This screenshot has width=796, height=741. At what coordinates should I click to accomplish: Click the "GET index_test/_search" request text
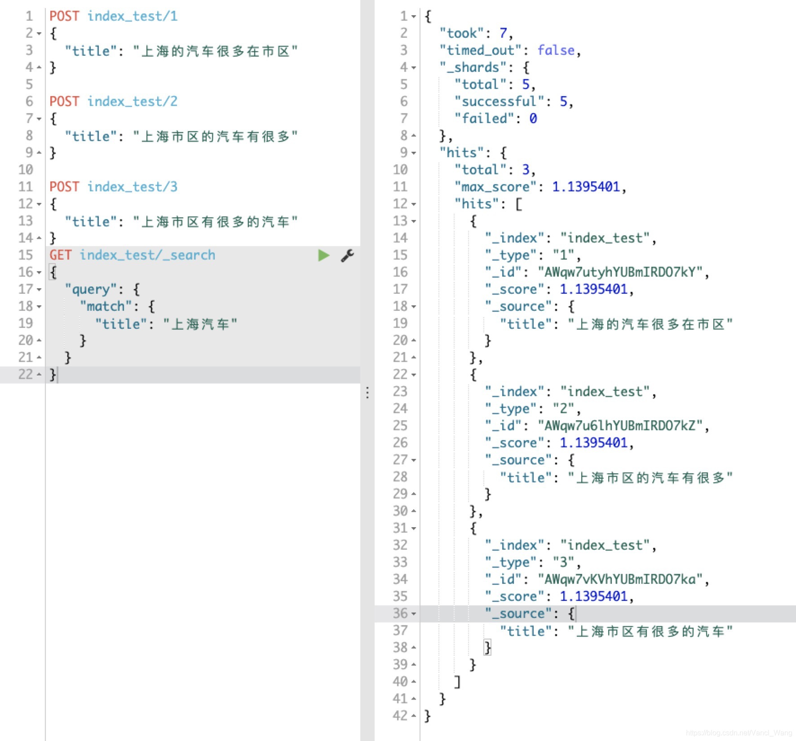pyautogui.click(x=133, y=255)
